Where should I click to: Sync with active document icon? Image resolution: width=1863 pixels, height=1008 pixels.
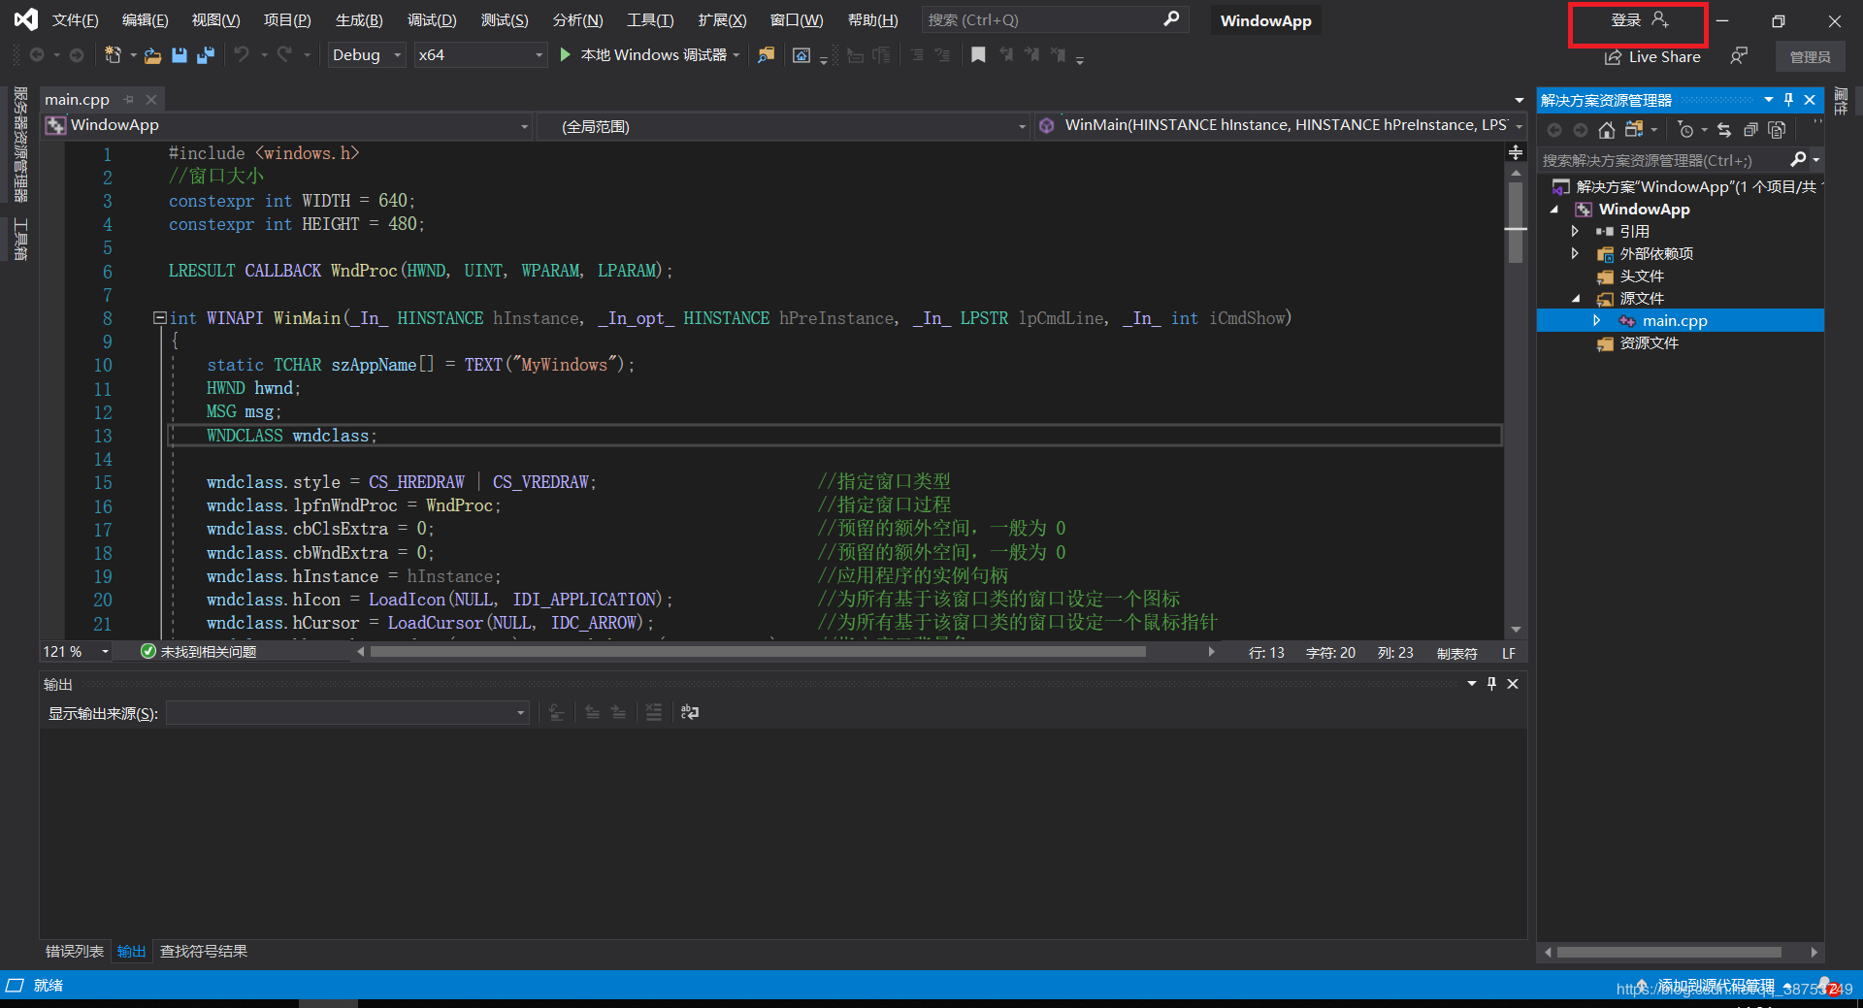coord(1724,130)
